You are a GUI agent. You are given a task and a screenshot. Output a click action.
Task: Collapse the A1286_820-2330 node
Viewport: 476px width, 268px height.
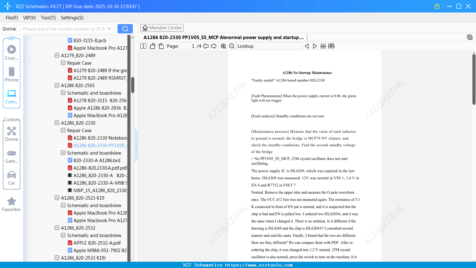click(x=57, y=123)
